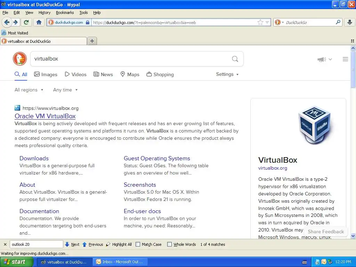The width and height of the screenshot is (356, 267).
Task: Toggle Highlight All in the find bar
Action: point(119,244)
